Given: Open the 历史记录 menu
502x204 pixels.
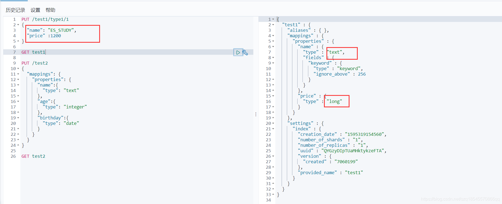Looking at the screenshot, I should pyautogui.click(x=15, y=10).
